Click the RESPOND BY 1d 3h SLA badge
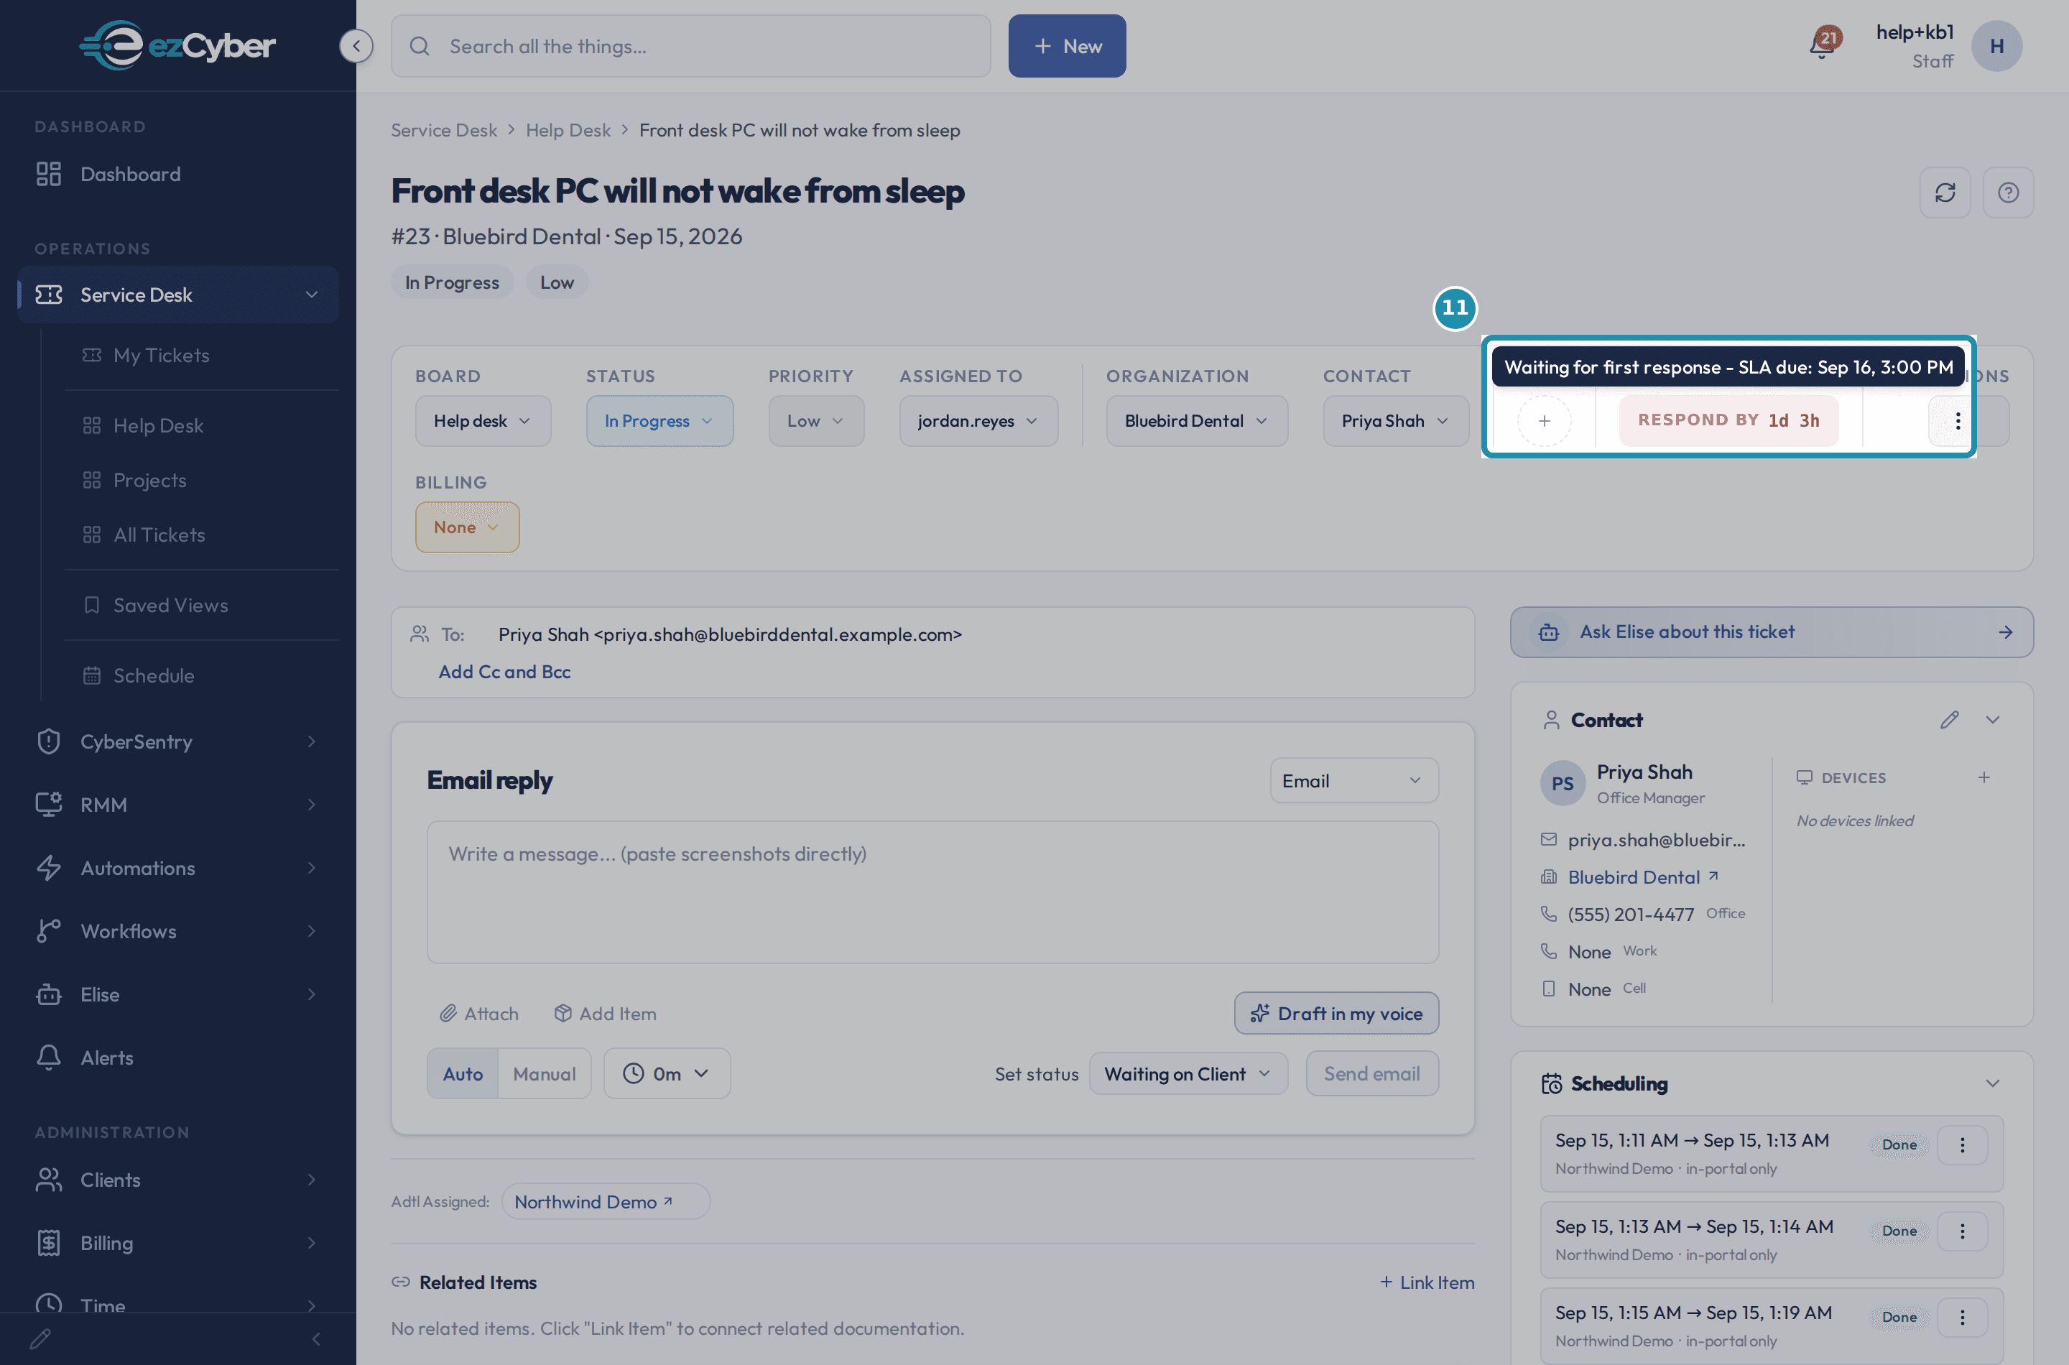 (1728, 421)
